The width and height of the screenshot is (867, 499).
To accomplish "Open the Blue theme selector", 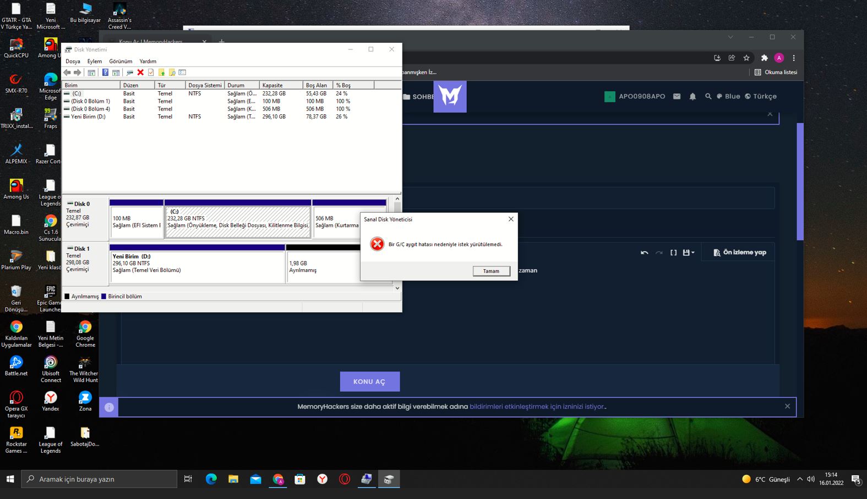I will click(x=728, y=96).
